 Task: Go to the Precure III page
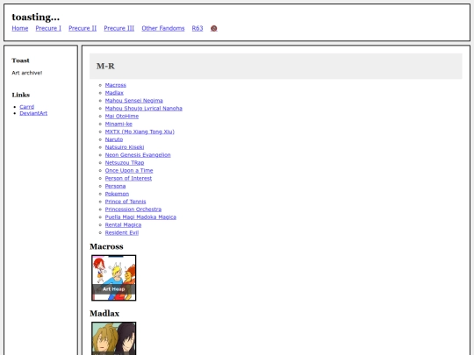119,28
